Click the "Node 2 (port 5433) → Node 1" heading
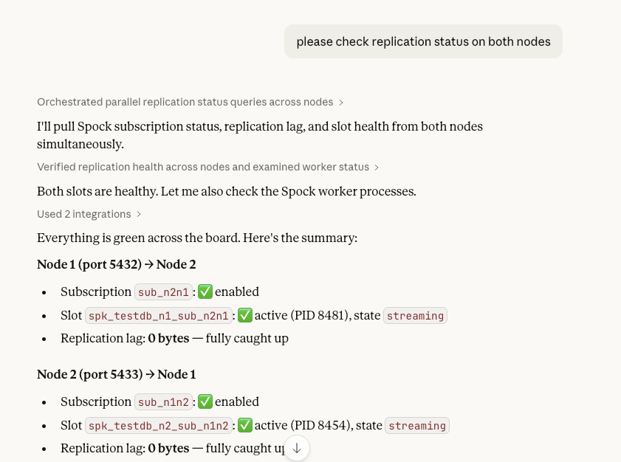Image resolution: width=621 pixels, height=462 pixels. tap(116, 374)
